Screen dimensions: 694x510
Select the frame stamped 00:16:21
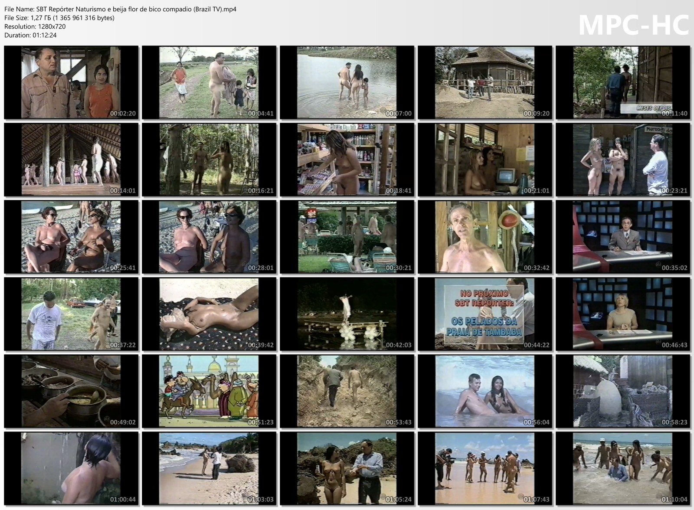tap(209, 160)
